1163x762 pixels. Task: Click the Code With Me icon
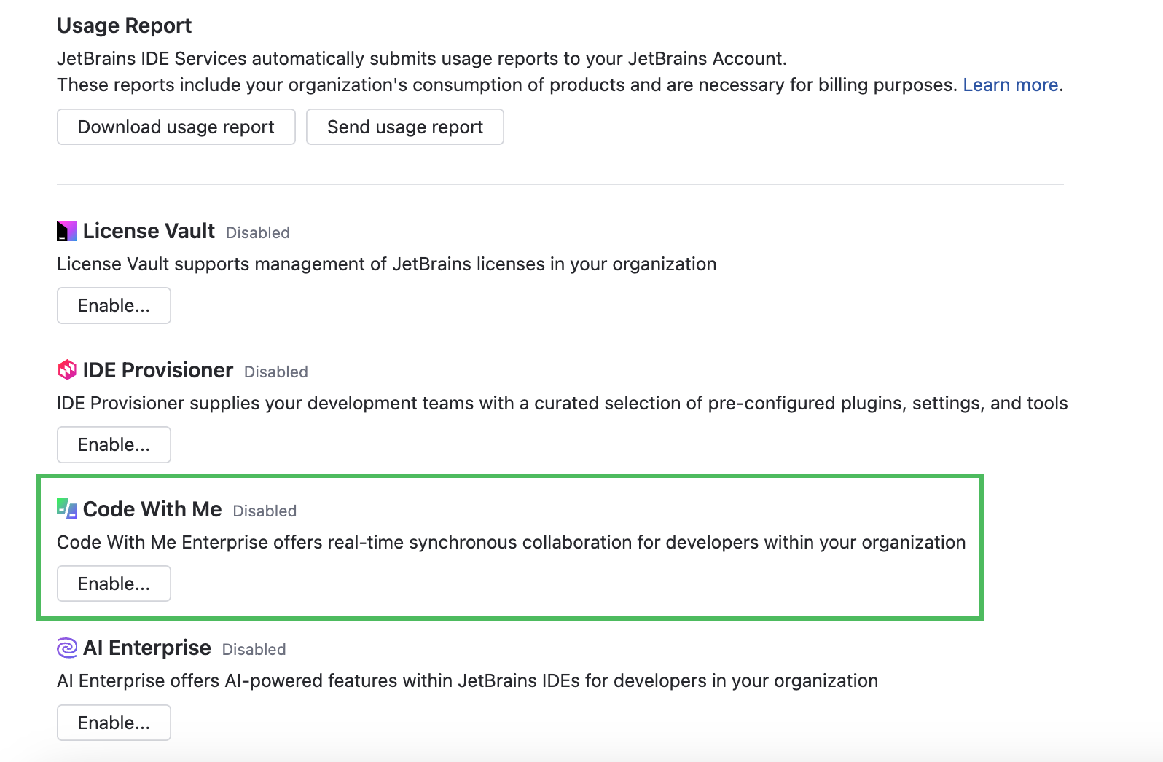tap(67, 508)
